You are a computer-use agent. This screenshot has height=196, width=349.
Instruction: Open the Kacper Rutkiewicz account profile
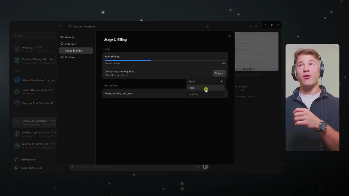pyautogui.click(x=28, y=168)
